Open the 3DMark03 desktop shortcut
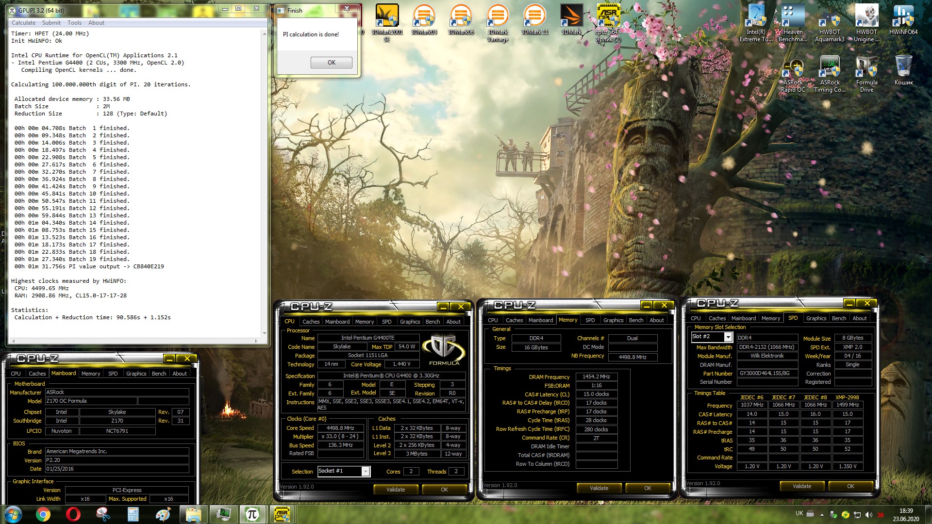The image size is (932, 524). (x=424, y=19)
